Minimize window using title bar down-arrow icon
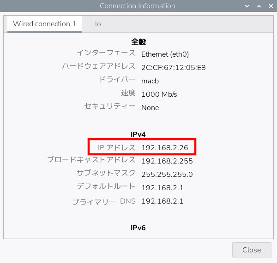 [x=248, y=6]
